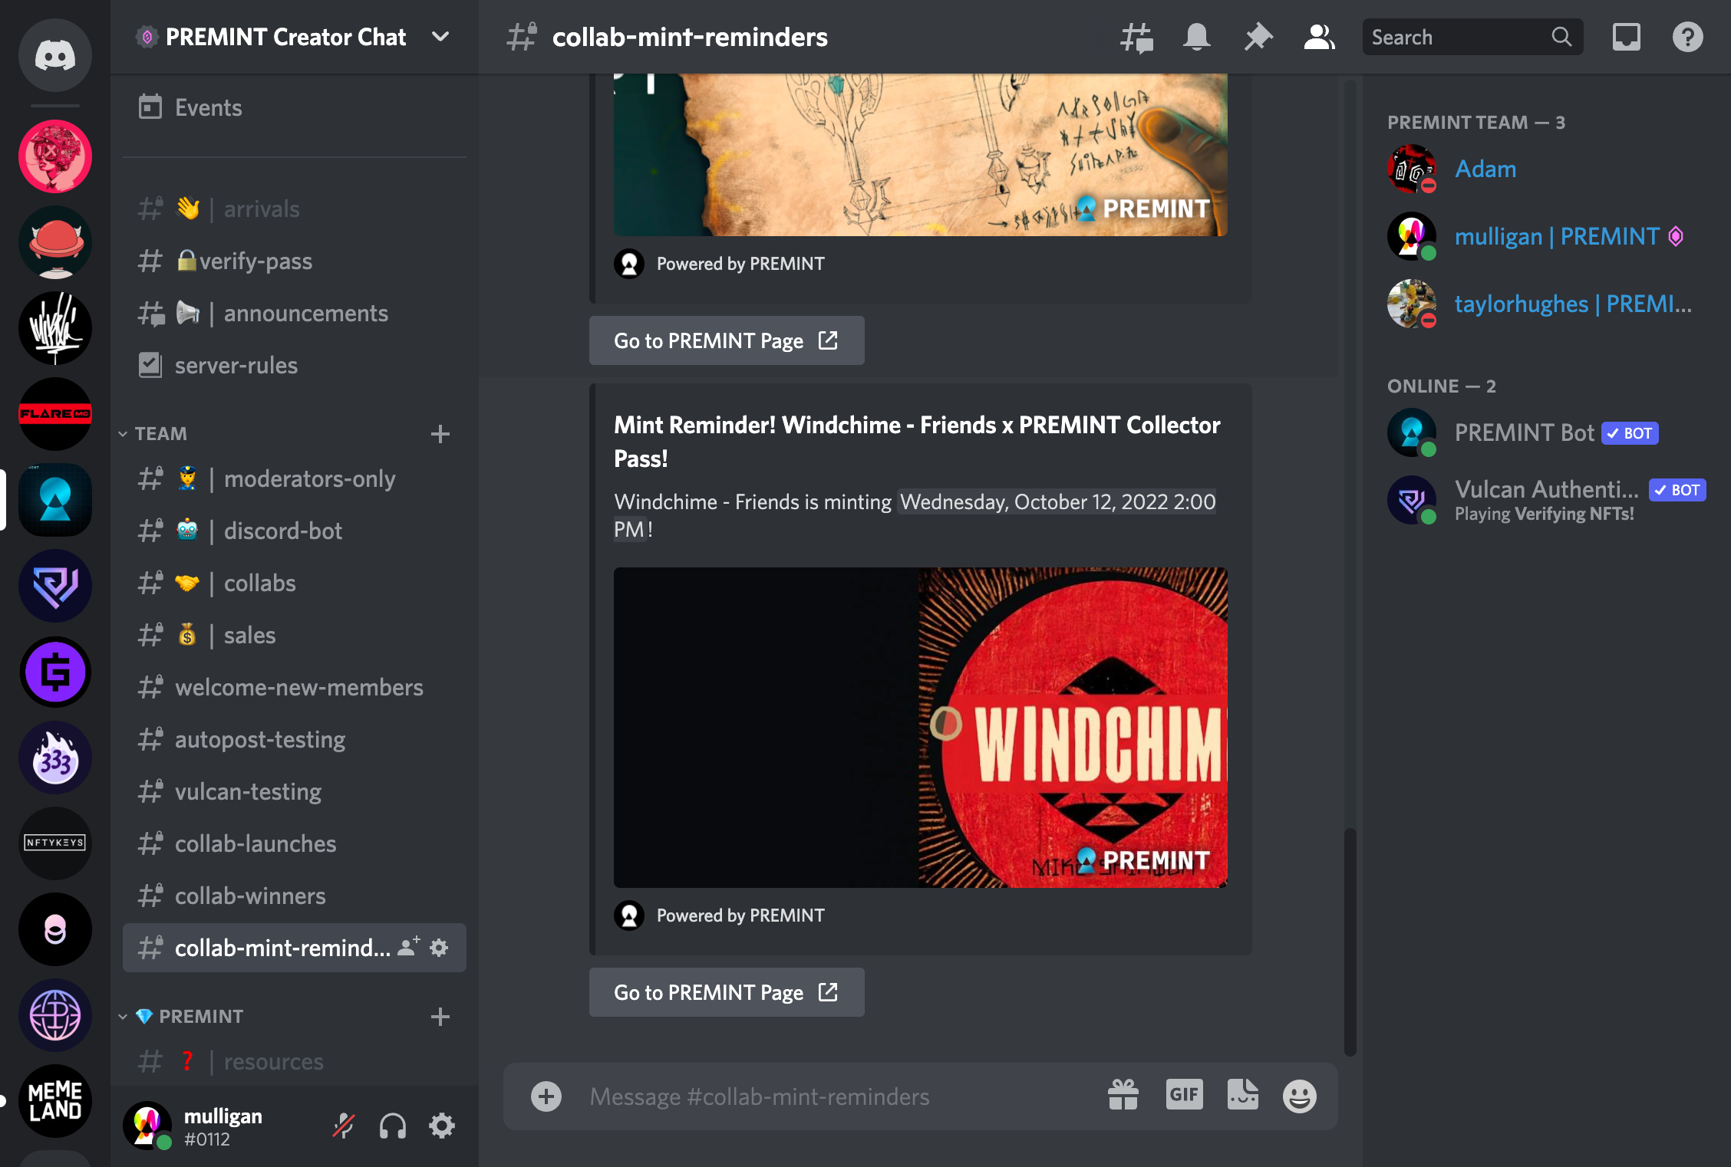Switch to the Vulcan shield server
1731x1167 pixels.
[x=55, y=586]
